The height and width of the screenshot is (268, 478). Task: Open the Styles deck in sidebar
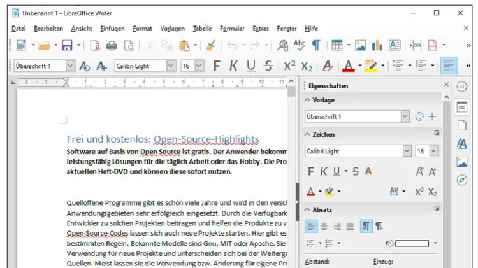462,143
